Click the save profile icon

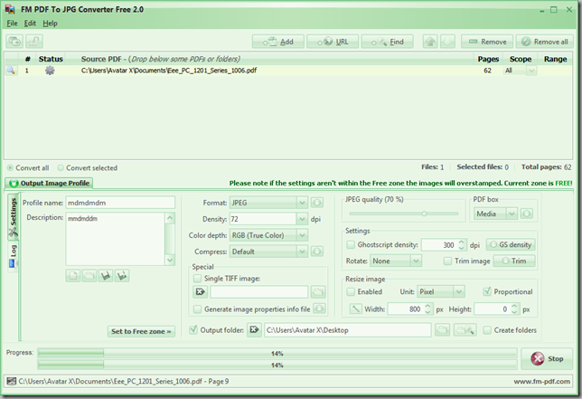pyautogui.click(x=106, y=276)
